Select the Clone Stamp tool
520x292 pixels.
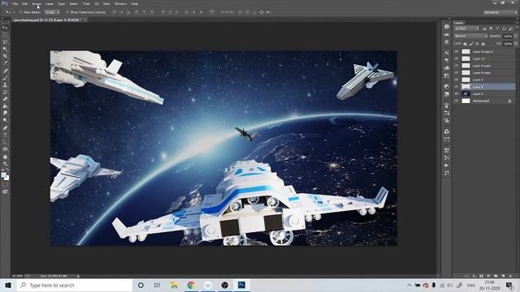tap(5, 84)
